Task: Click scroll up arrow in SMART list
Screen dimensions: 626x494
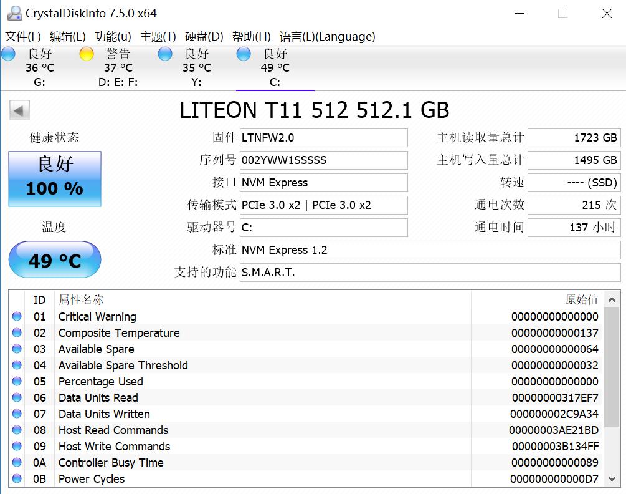Action: (612, 299)
